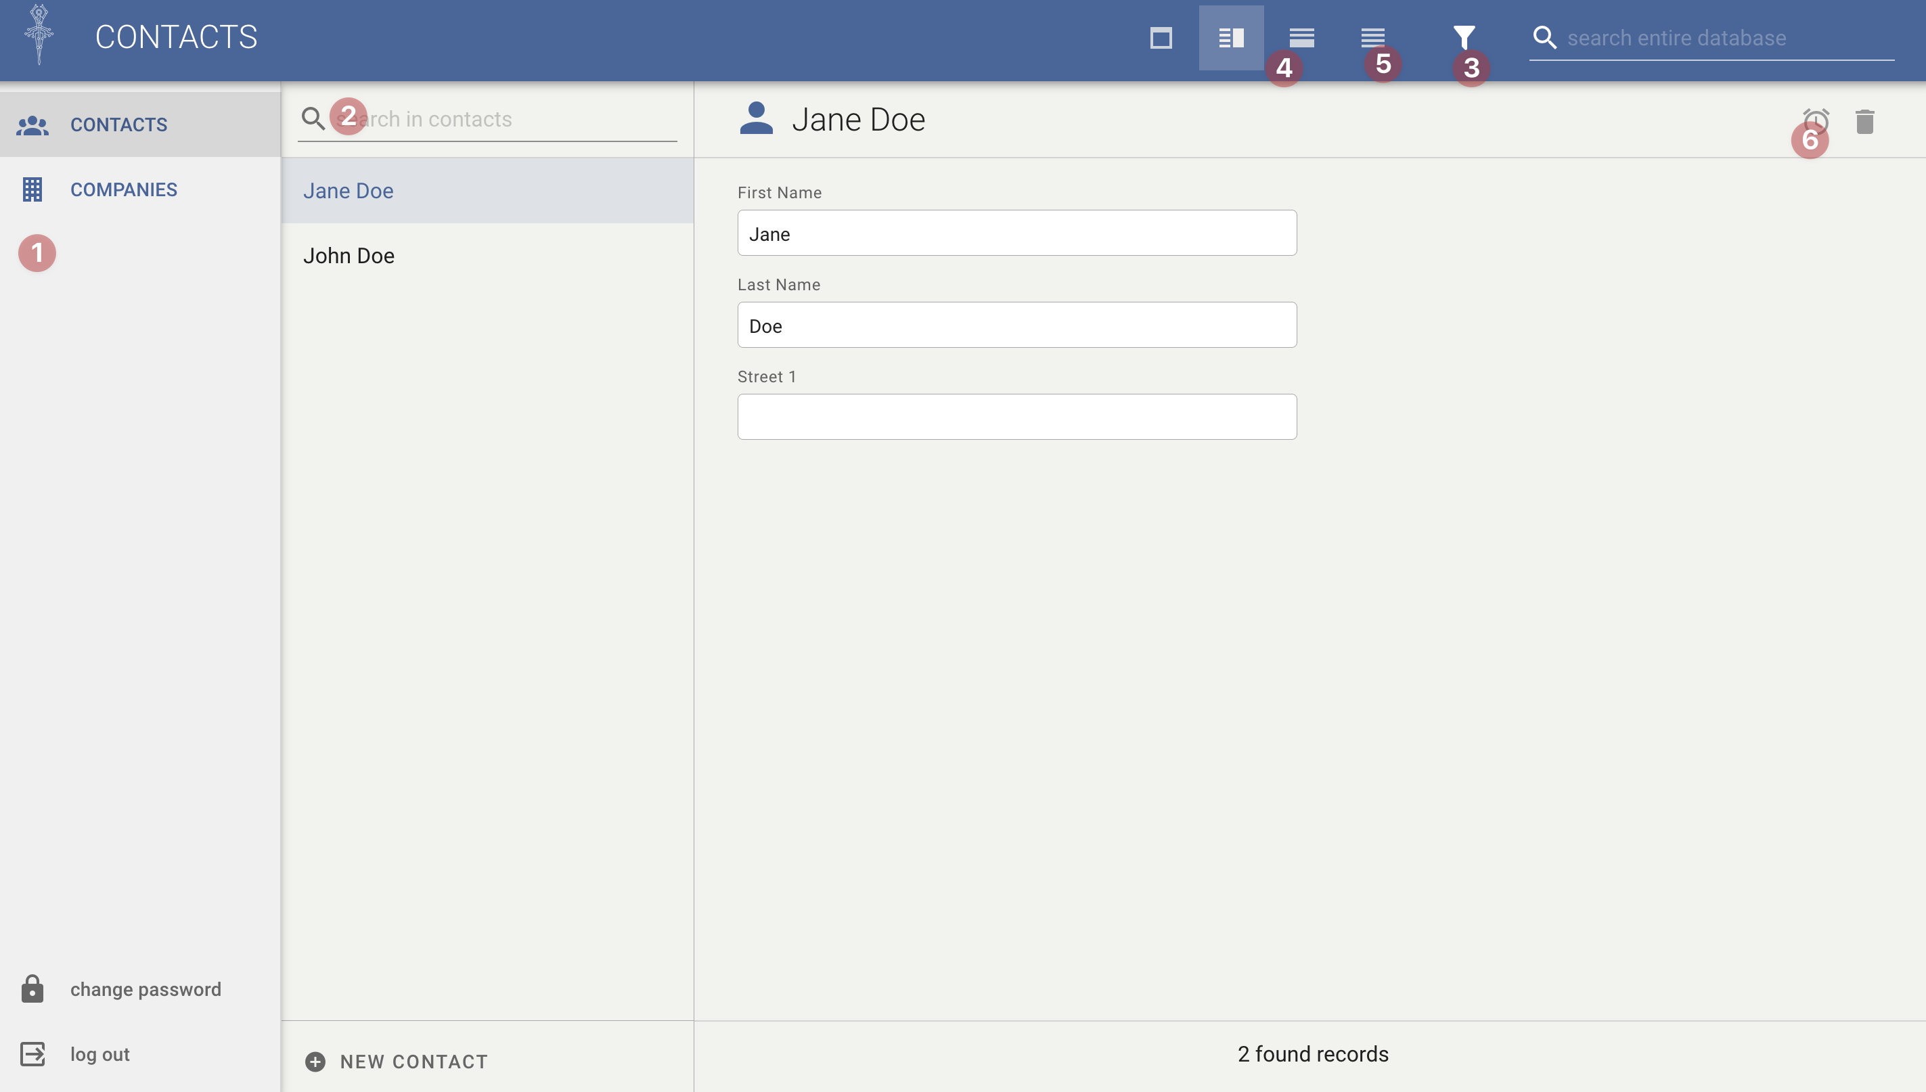The image size is (1926, 1092).
Task: Click the change password link
Action: pyautogui.click(x=145, y=989)
